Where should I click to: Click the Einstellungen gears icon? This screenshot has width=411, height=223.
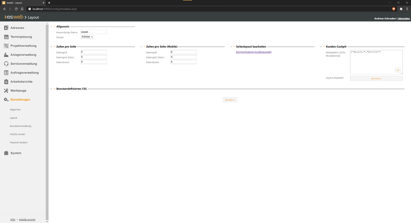coord(6,100)
